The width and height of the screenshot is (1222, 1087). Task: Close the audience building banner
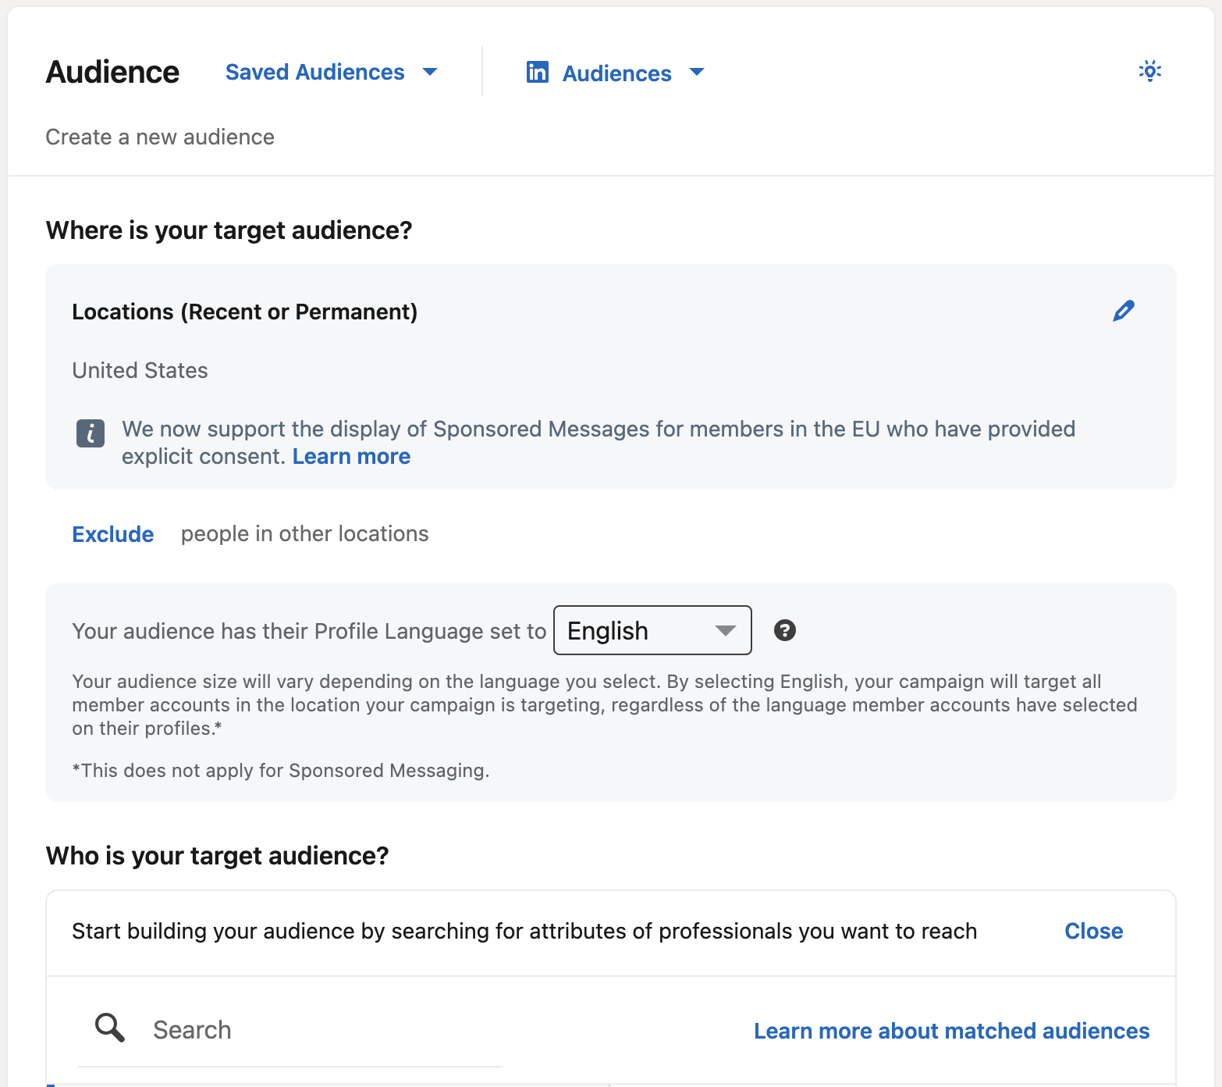1092,930
